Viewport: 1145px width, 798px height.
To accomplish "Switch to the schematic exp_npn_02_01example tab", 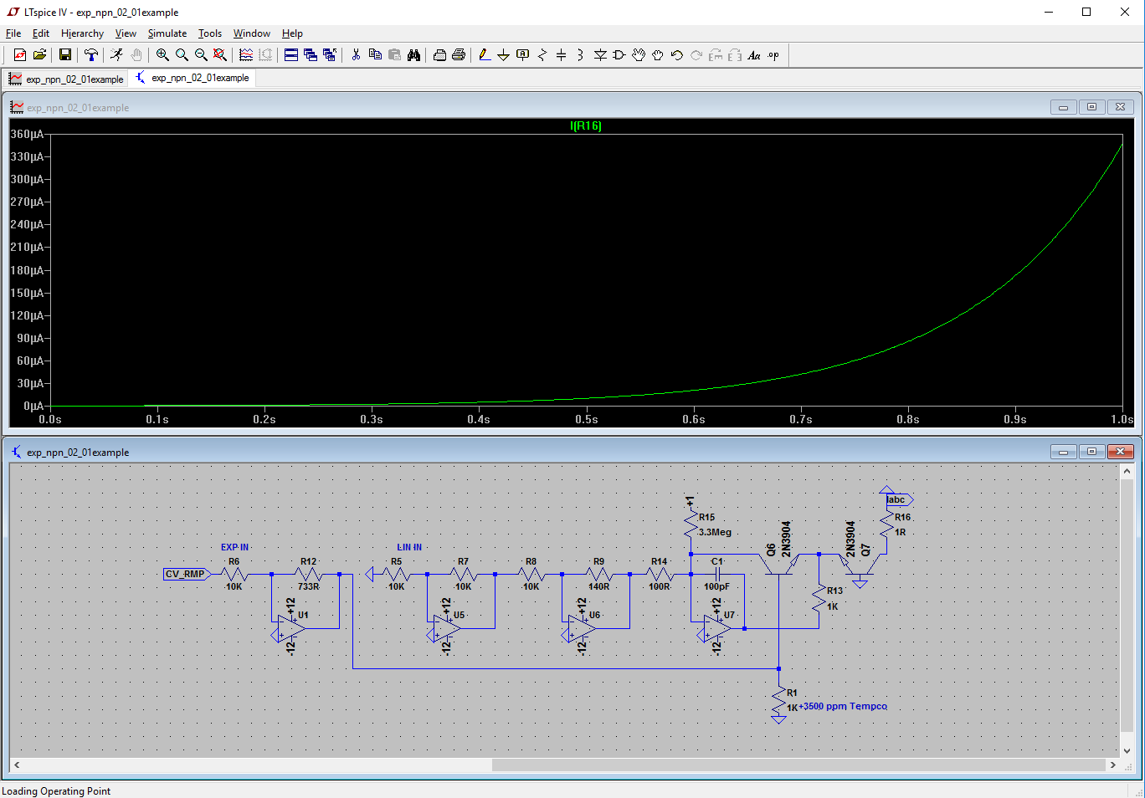I will point(192,78).
